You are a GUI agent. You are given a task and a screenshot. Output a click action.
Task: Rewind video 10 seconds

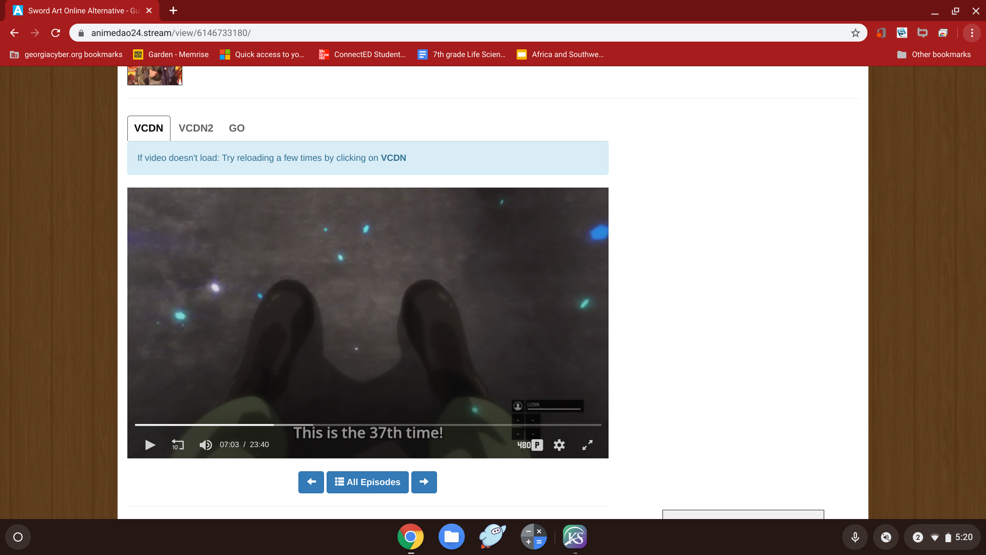(178, 445)
